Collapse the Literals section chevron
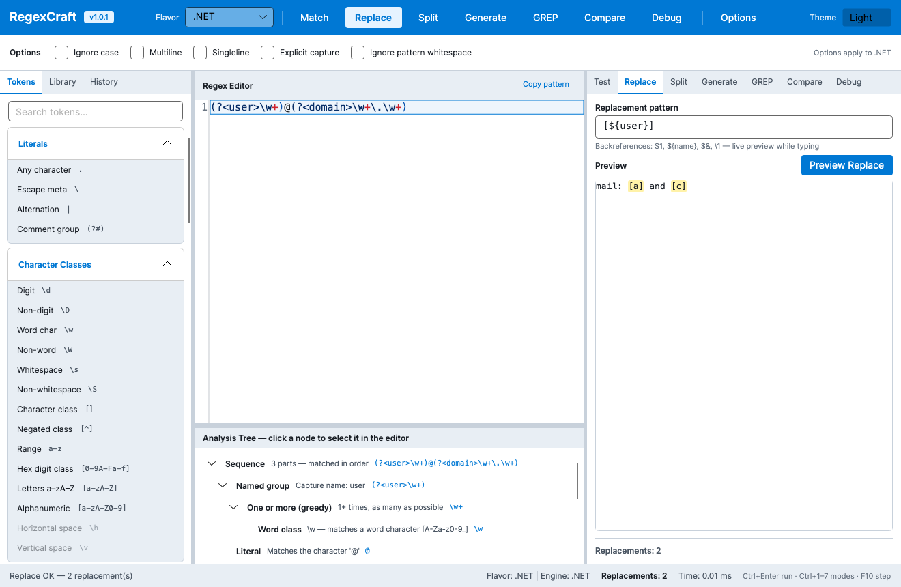 point(167,143)
